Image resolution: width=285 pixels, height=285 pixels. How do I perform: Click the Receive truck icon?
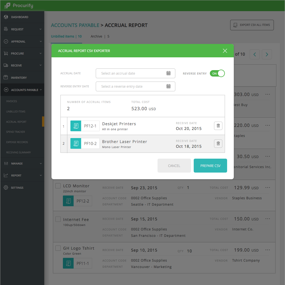pyautogui.click(x=6, y=65)
